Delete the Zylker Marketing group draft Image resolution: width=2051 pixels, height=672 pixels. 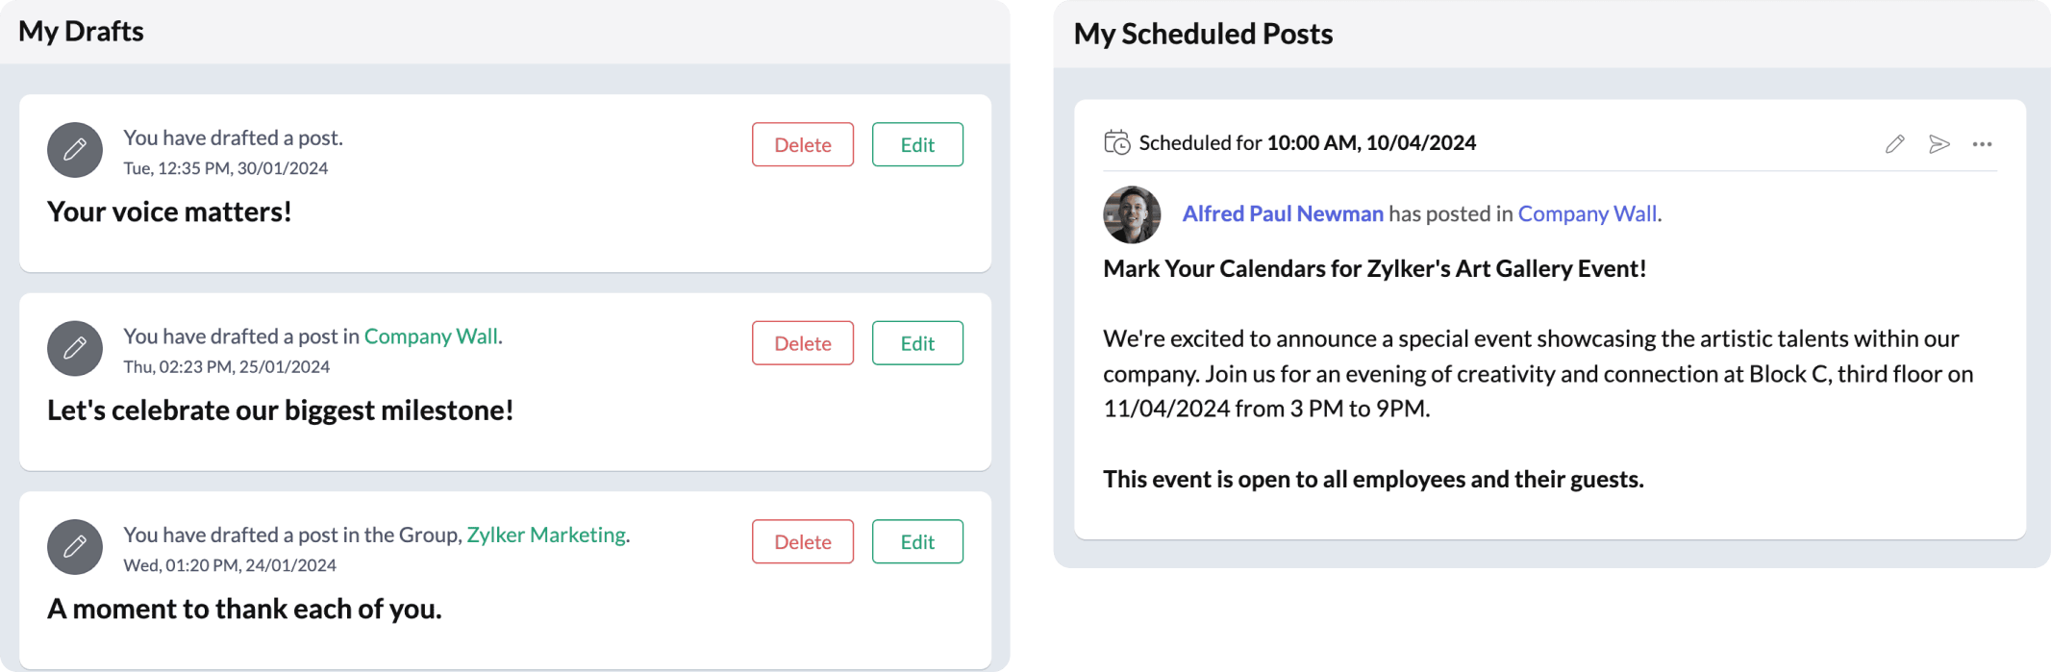[x=802, y=541]
